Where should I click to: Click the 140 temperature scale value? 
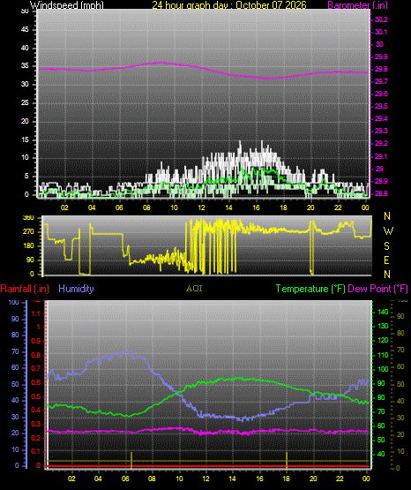(x=383, y=312)
